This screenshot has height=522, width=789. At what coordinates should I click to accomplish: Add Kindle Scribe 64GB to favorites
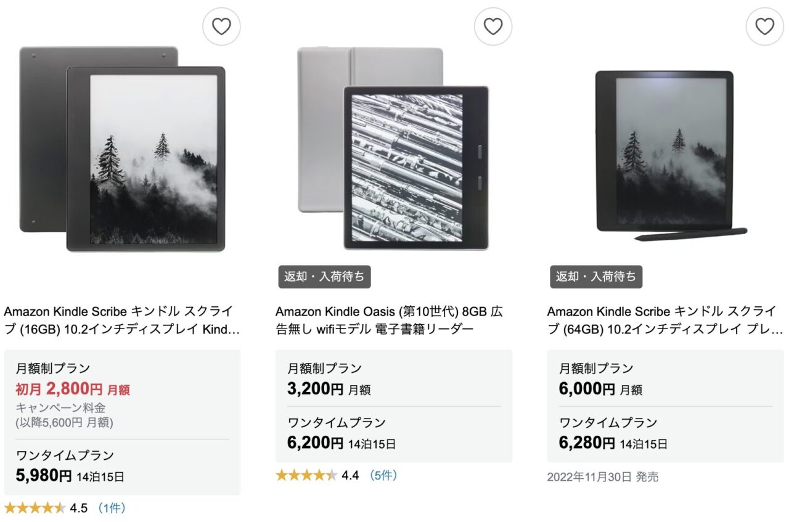(x=764, y=27)
